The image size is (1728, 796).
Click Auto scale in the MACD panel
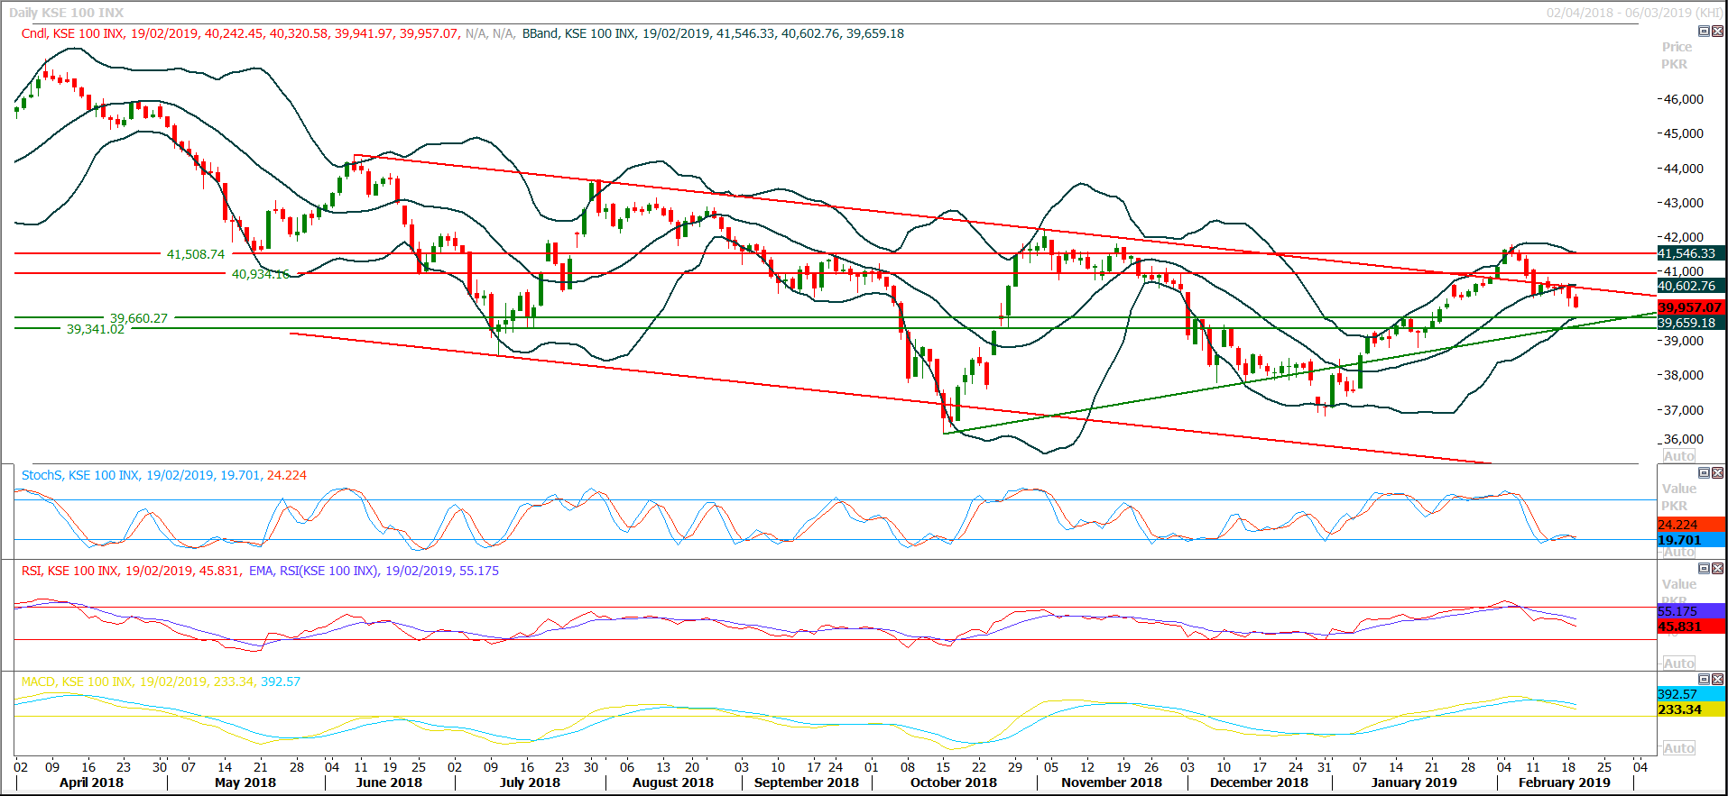(1679, 748)
